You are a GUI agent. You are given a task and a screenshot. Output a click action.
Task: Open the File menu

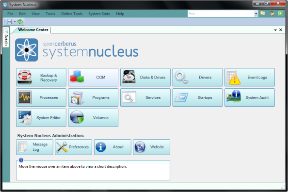pos(10,14)
